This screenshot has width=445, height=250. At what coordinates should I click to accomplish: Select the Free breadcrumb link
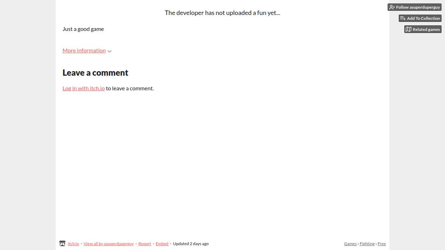click(382, 244)
